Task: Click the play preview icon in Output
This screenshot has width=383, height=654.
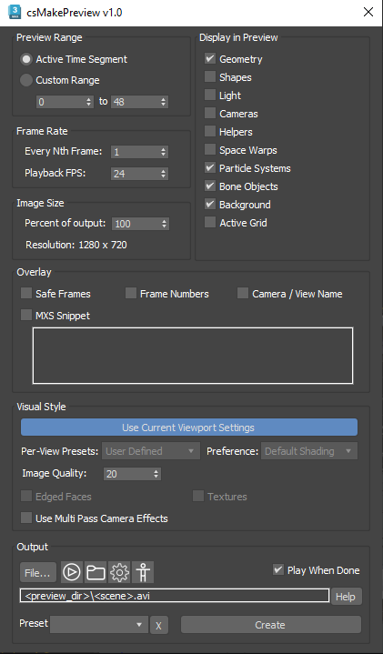Action: coord(72,572)
